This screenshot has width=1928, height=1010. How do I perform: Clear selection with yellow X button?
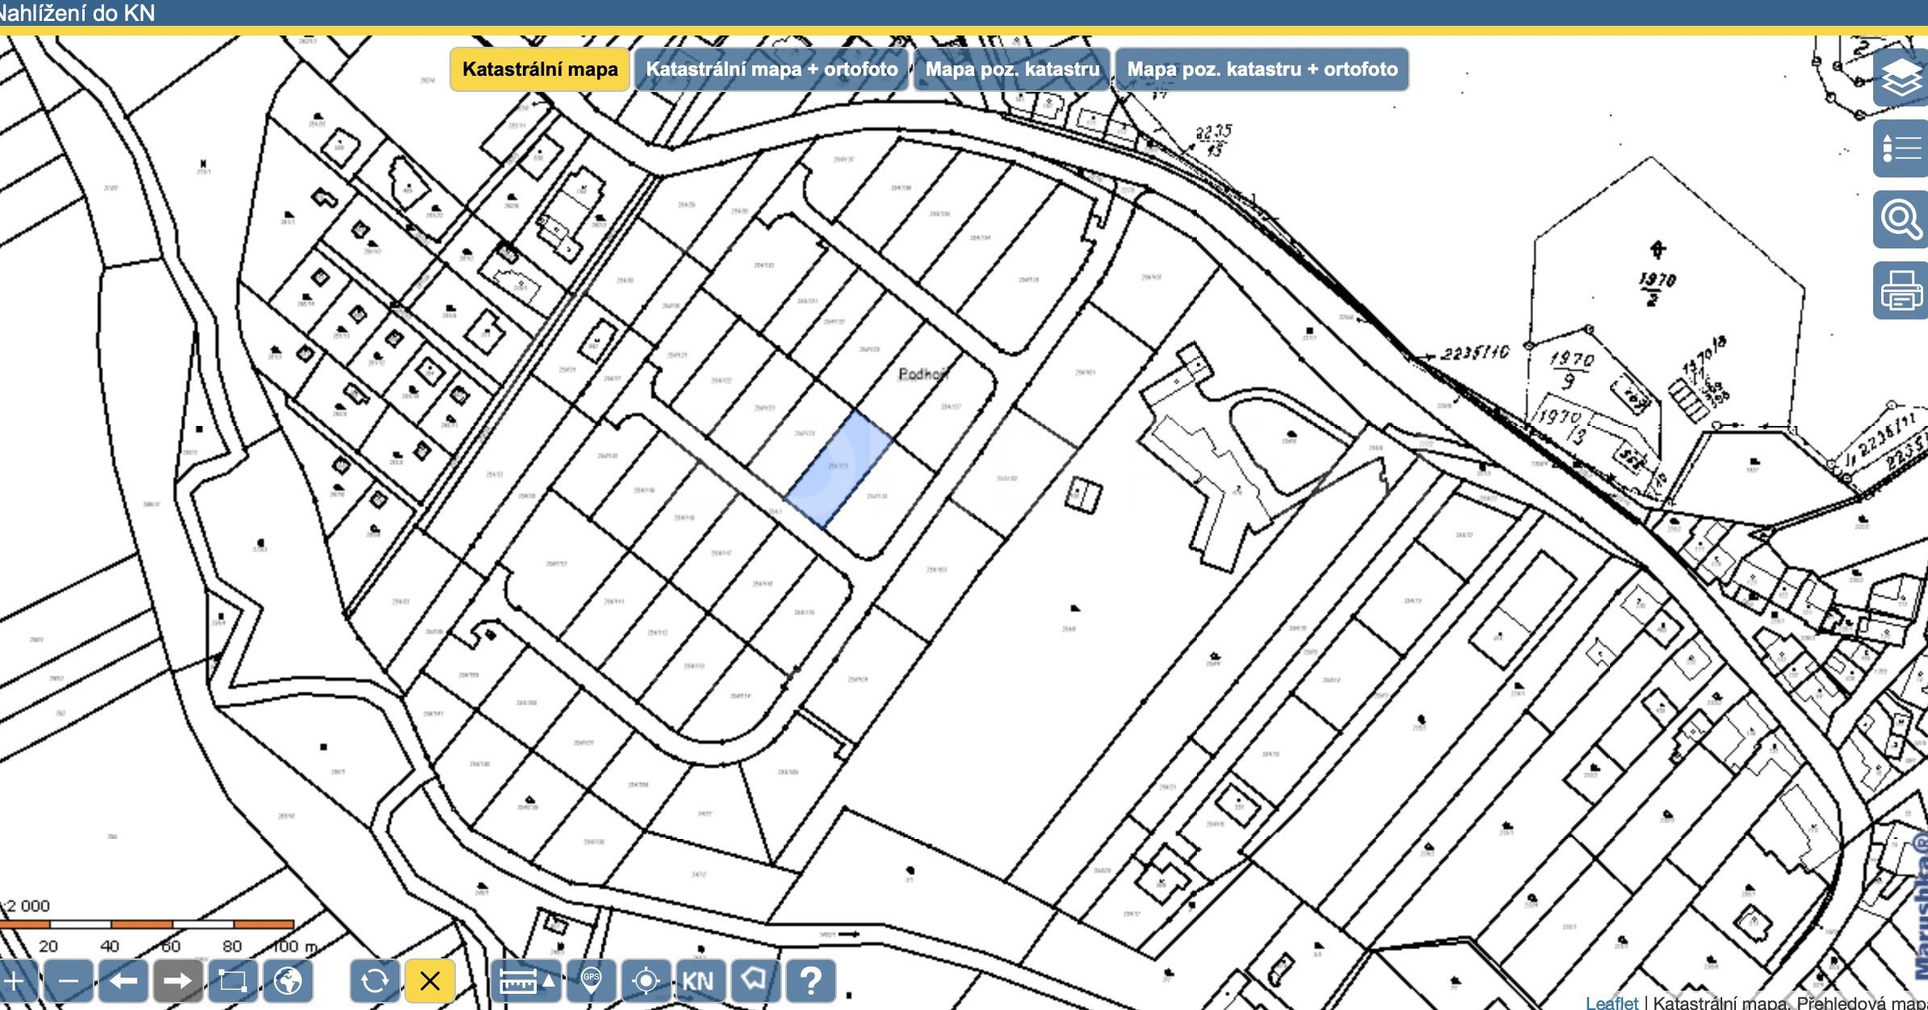[x=430, y=981]
